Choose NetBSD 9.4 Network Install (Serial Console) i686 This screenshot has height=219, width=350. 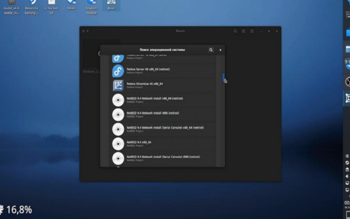pyautogui.click(x=162, y=159)
